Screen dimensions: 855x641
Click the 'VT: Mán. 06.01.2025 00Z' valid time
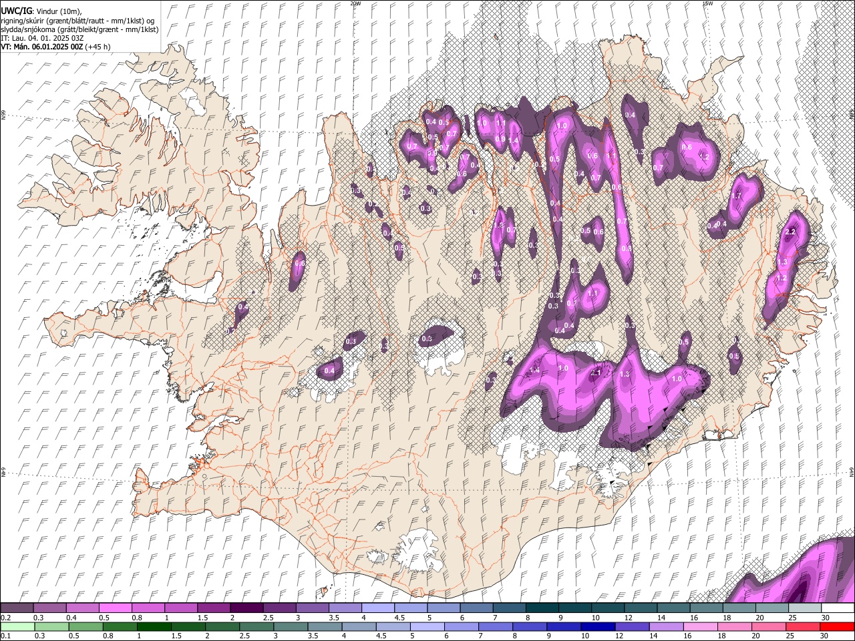coord(43,47)
